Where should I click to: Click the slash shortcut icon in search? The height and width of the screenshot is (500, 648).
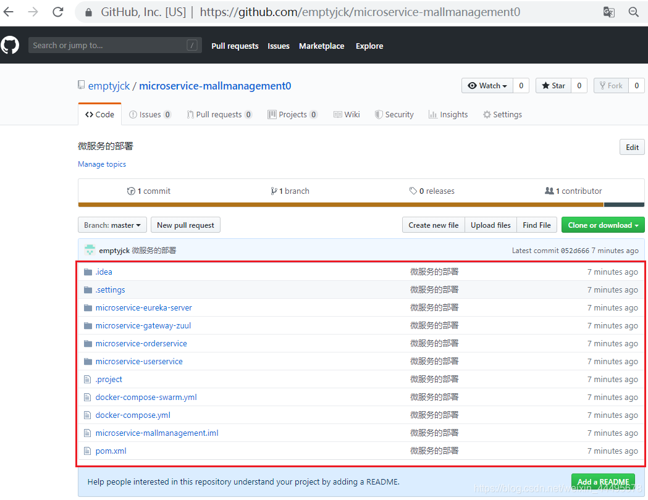click(x=191, y=45)
